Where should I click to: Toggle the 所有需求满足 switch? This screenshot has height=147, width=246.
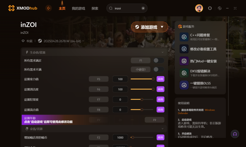click(x=159, y=61)
